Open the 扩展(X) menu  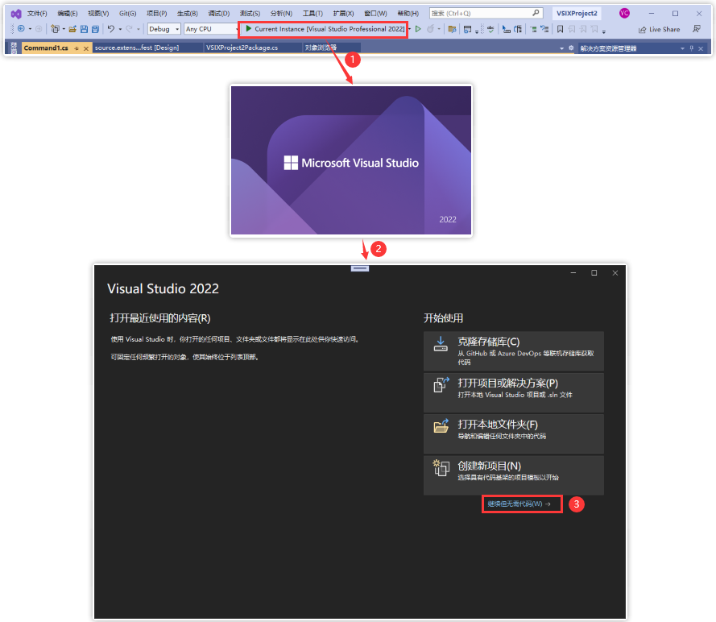343,13
